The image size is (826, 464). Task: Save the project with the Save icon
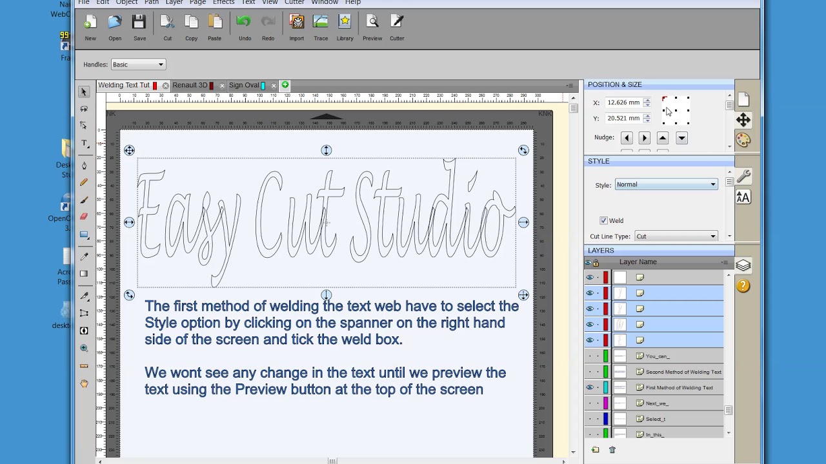139,28
